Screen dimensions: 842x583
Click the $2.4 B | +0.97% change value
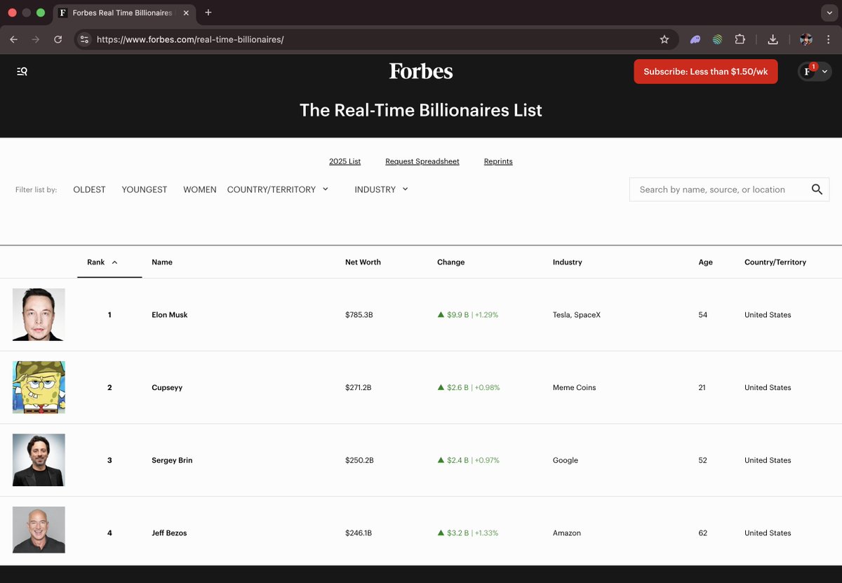[469, 460]
